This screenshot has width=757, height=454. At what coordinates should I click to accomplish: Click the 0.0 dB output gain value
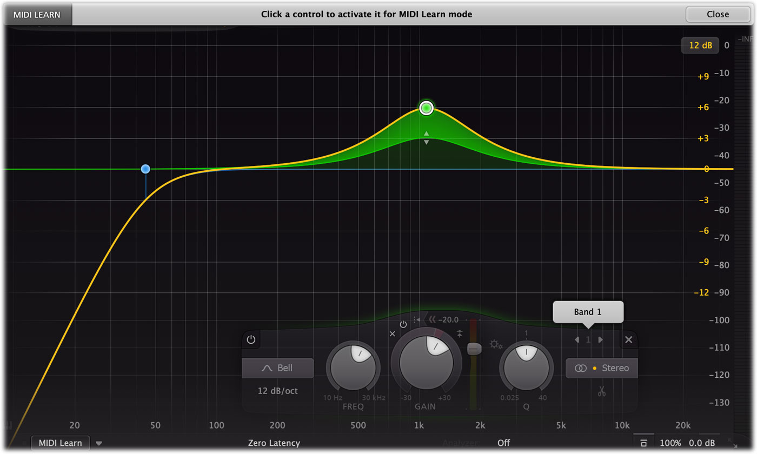point(702,443)
